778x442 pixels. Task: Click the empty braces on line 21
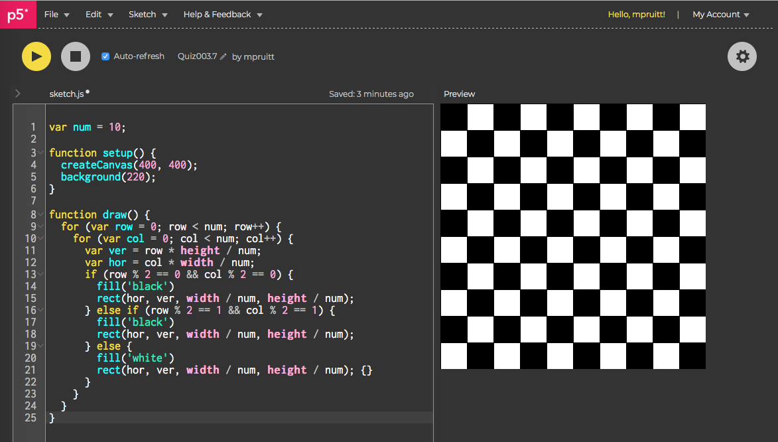[x=367, y=370]
